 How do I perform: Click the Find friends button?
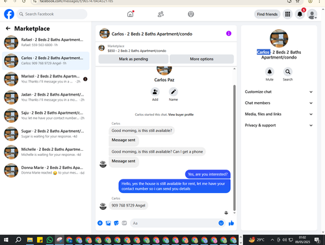267,14
